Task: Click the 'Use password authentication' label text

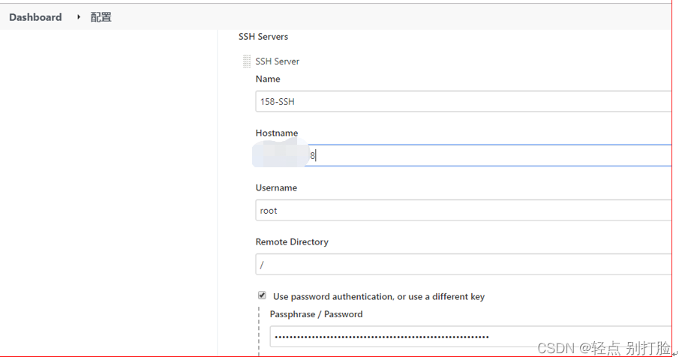Action: click(379, 296)
